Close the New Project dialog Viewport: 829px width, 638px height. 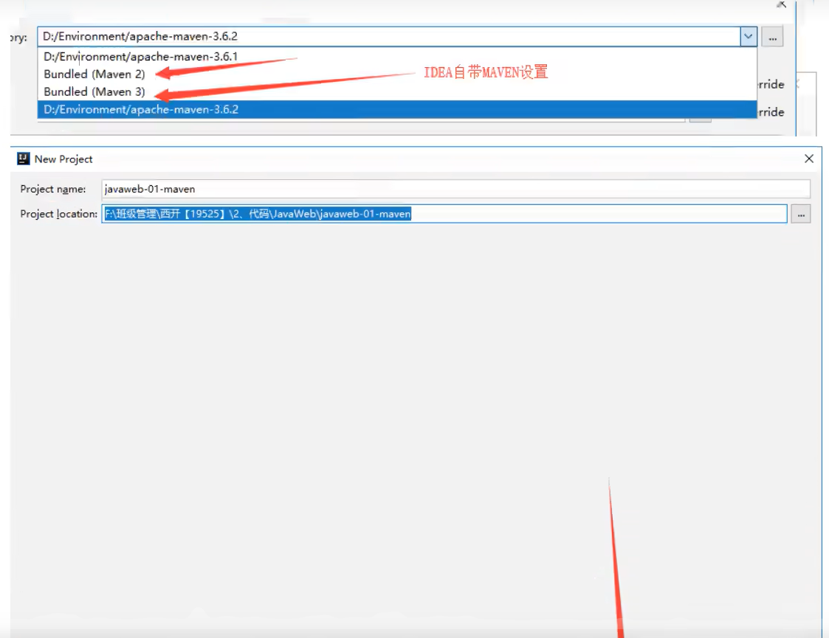point(809,159)
